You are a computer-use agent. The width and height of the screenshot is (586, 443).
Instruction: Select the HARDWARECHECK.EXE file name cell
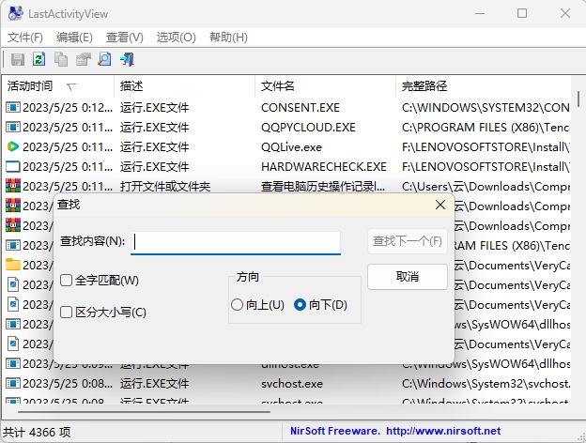tap(324, 166)
